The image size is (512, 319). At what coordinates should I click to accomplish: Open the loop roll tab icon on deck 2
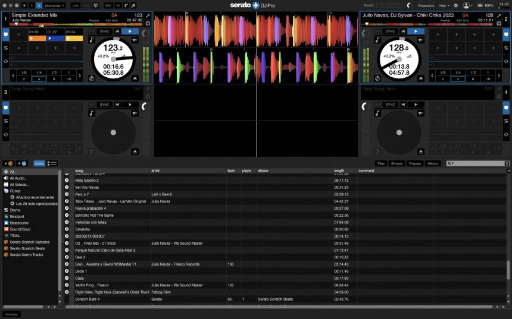point(506,61)
